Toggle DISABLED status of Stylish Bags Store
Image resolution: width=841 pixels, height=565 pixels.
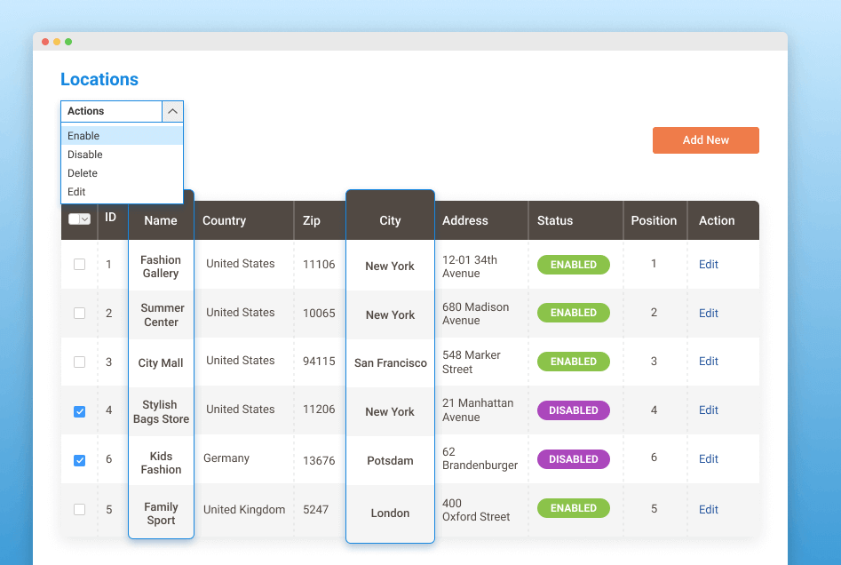(573, 410)
